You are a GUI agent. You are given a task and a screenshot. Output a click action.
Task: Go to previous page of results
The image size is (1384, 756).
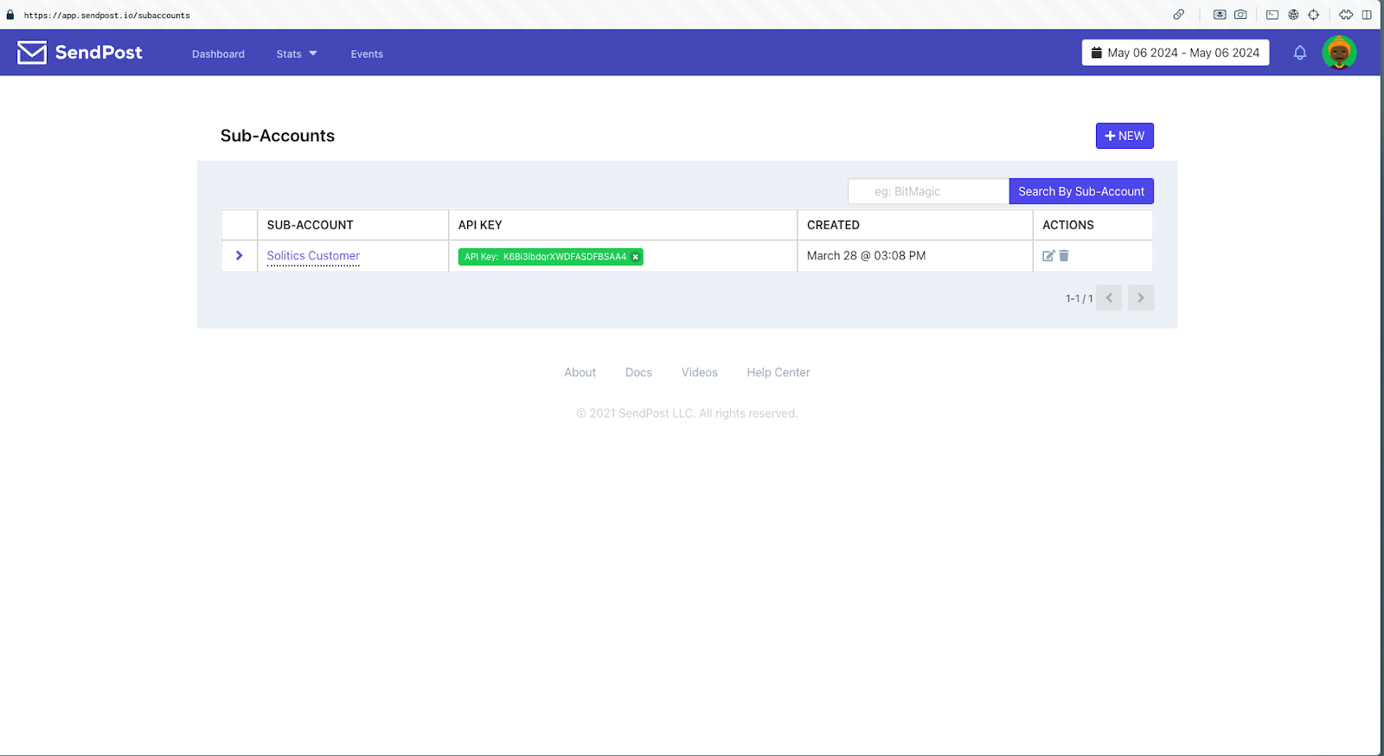click(1109, 298)
